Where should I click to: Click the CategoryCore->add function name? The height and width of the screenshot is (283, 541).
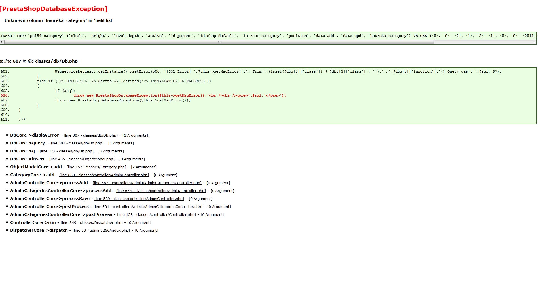click(32, 175)
